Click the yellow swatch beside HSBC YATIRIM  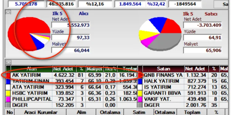click(x=8, y=93)
